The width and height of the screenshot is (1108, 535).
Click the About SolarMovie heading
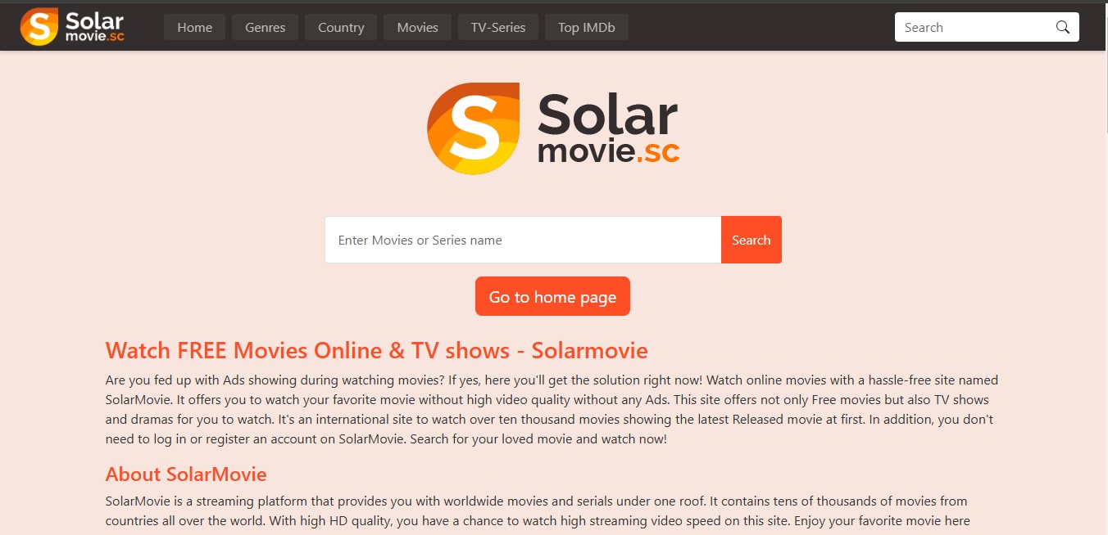(186, 474)
